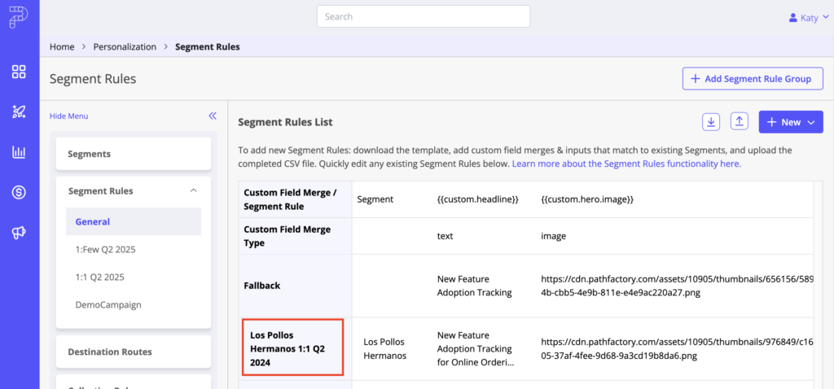Click the PathFactory logo icon

19,17
